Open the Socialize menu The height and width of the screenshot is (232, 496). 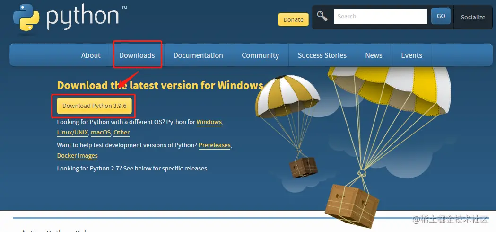473,18
